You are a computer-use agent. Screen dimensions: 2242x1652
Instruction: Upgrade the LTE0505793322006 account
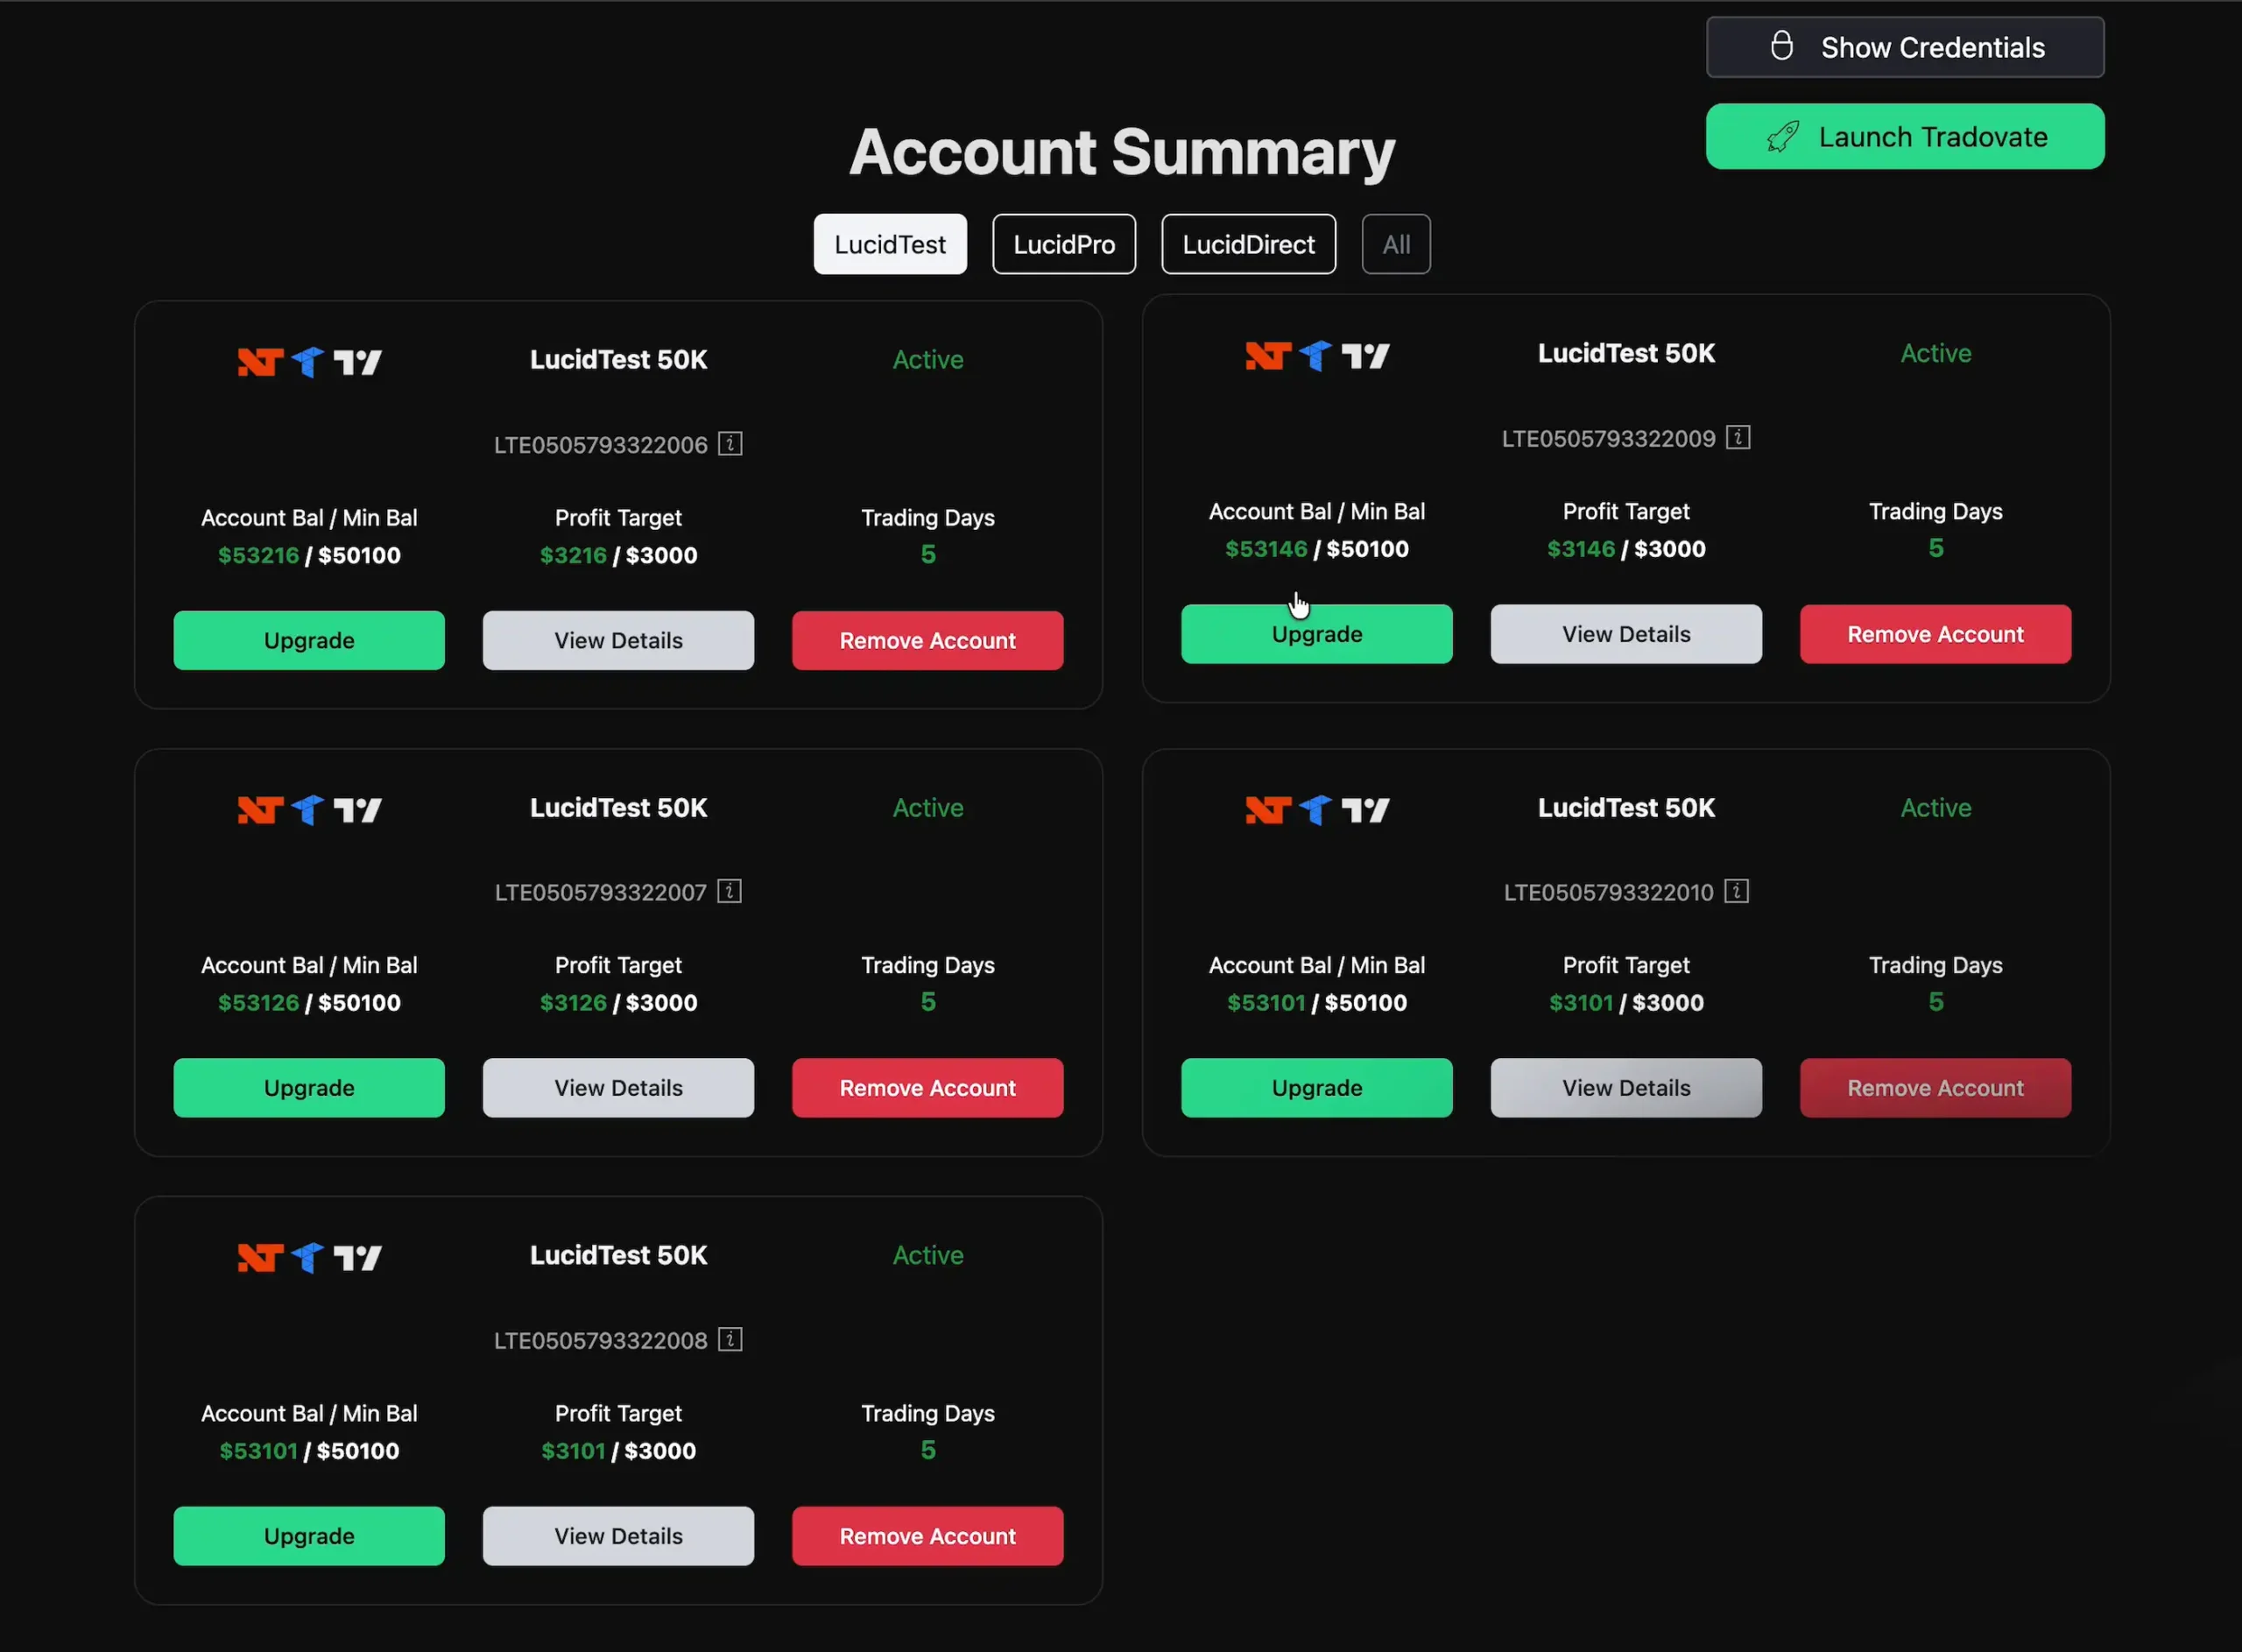click(309, 640)
